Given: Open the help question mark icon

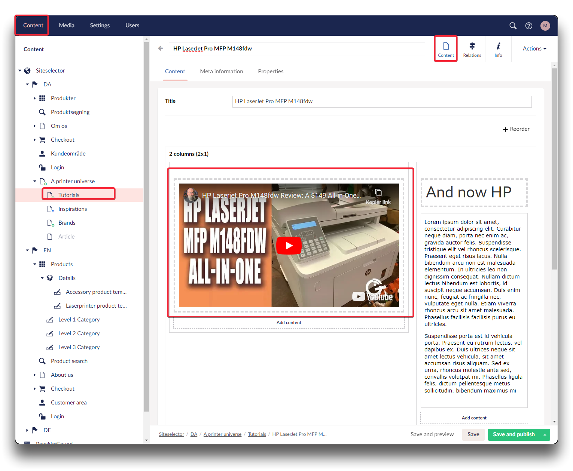Looking at the screenshot, I should [528, 26].
